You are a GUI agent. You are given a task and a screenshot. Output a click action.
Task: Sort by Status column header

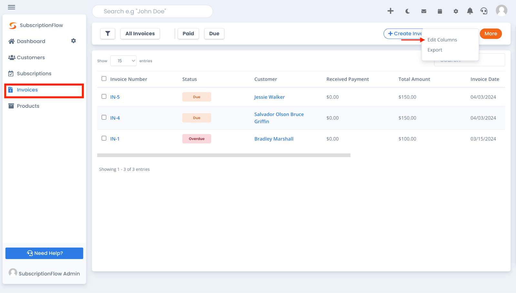190,79
